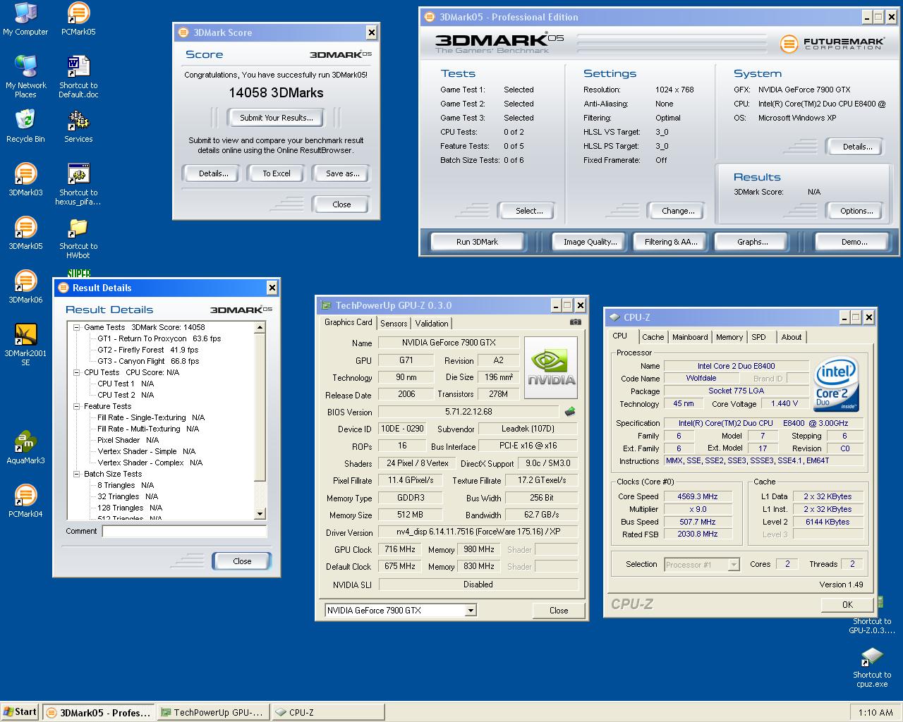Switch to the SPD tab in CPU-Z
Image resolution: width=903 pixels, height=722 pixels.
click(x=759, y=337)
